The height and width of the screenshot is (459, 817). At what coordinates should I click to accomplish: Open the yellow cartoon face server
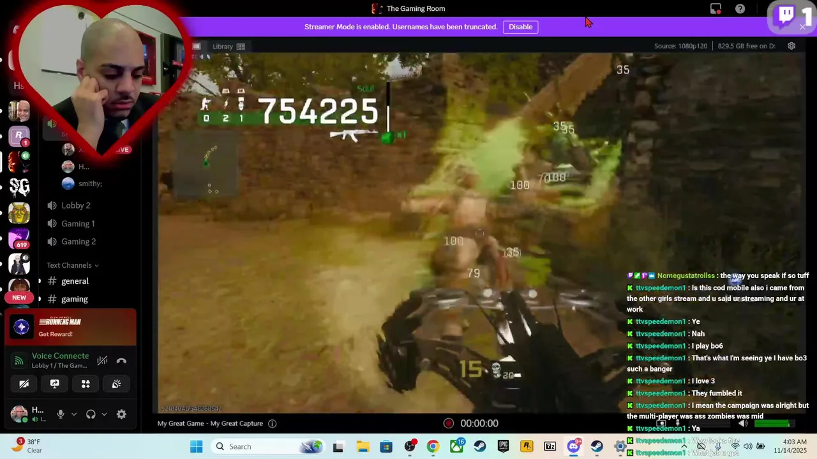[x=19, y=212]
